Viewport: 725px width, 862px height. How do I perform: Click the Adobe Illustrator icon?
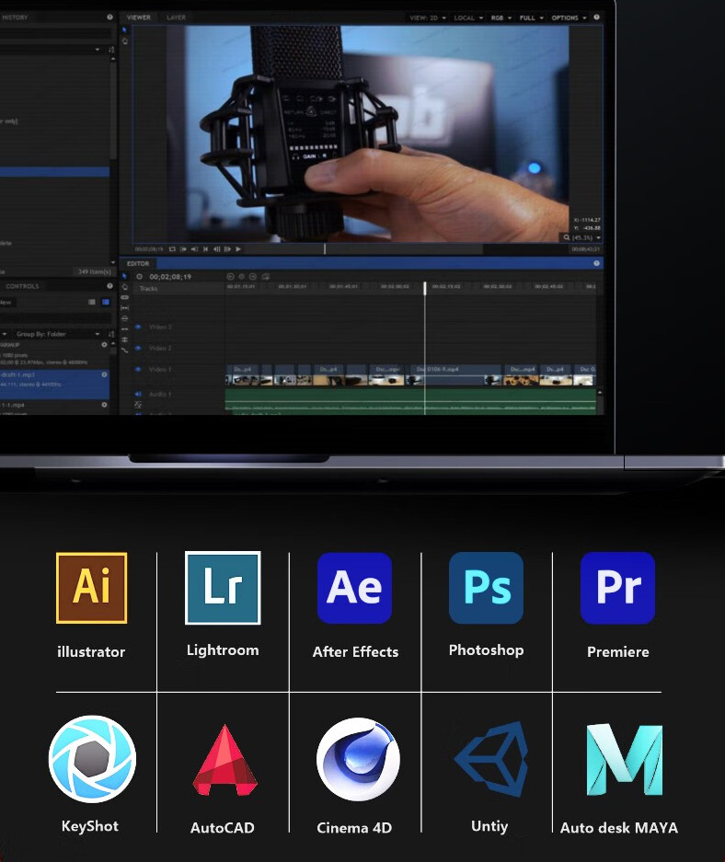91,588
